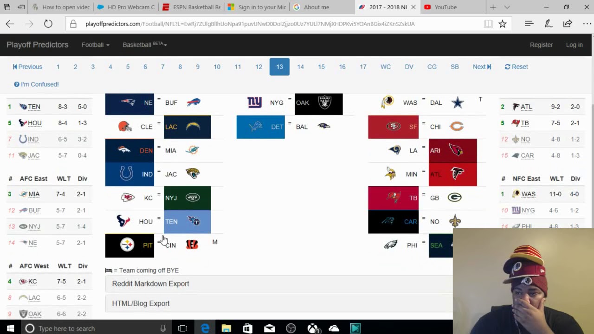The image size is (594, 334).
Task: Pick Tennessee Titans tile
Action: pos(187,221)
